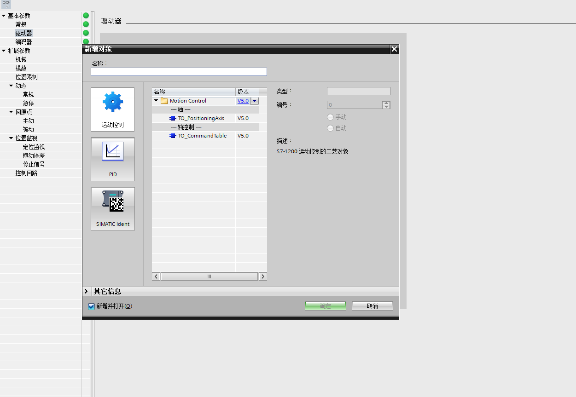
Task: Click the 取消 button
Action: (372, 306)
